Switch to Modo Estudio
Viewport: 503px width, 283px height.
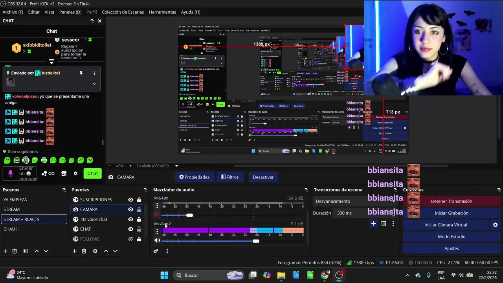click(452, 237)
